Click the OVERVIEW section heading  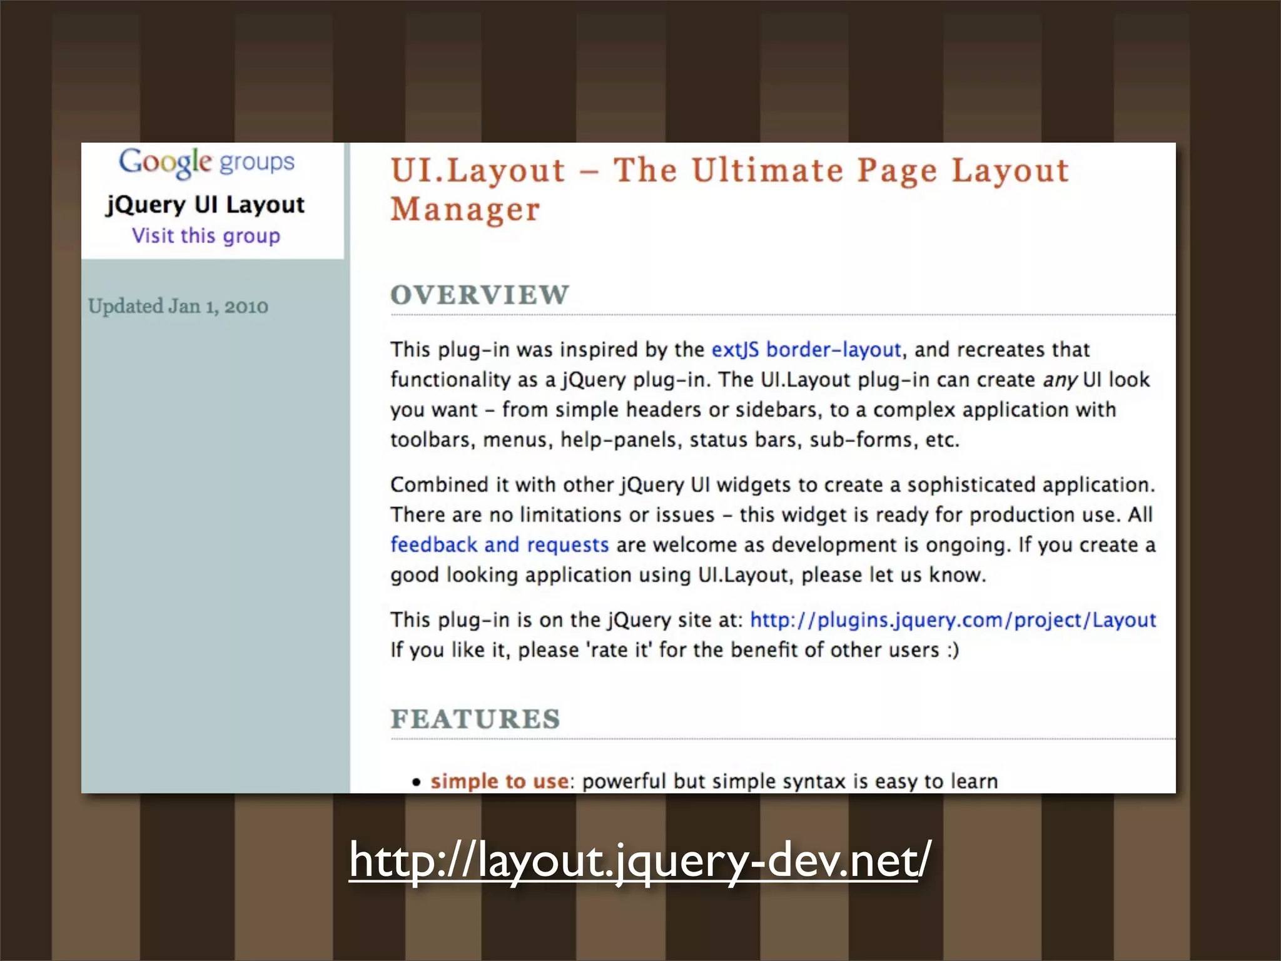[480, 295]
